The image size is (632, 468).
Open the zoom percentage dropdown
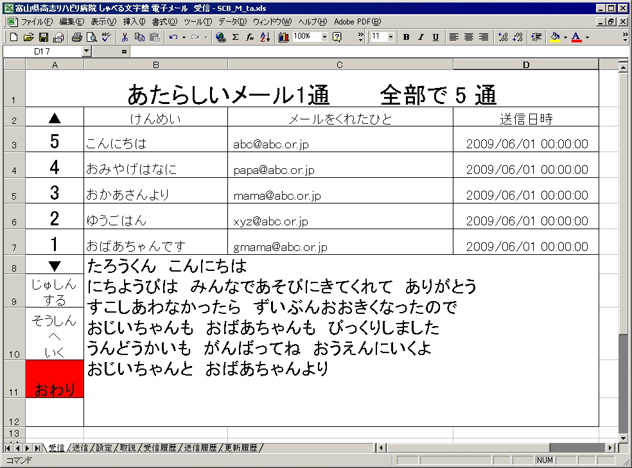pos(324,37)
